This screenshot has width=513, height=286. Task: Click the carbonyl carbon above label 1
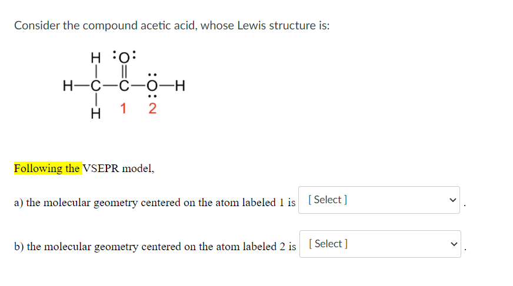124,86
